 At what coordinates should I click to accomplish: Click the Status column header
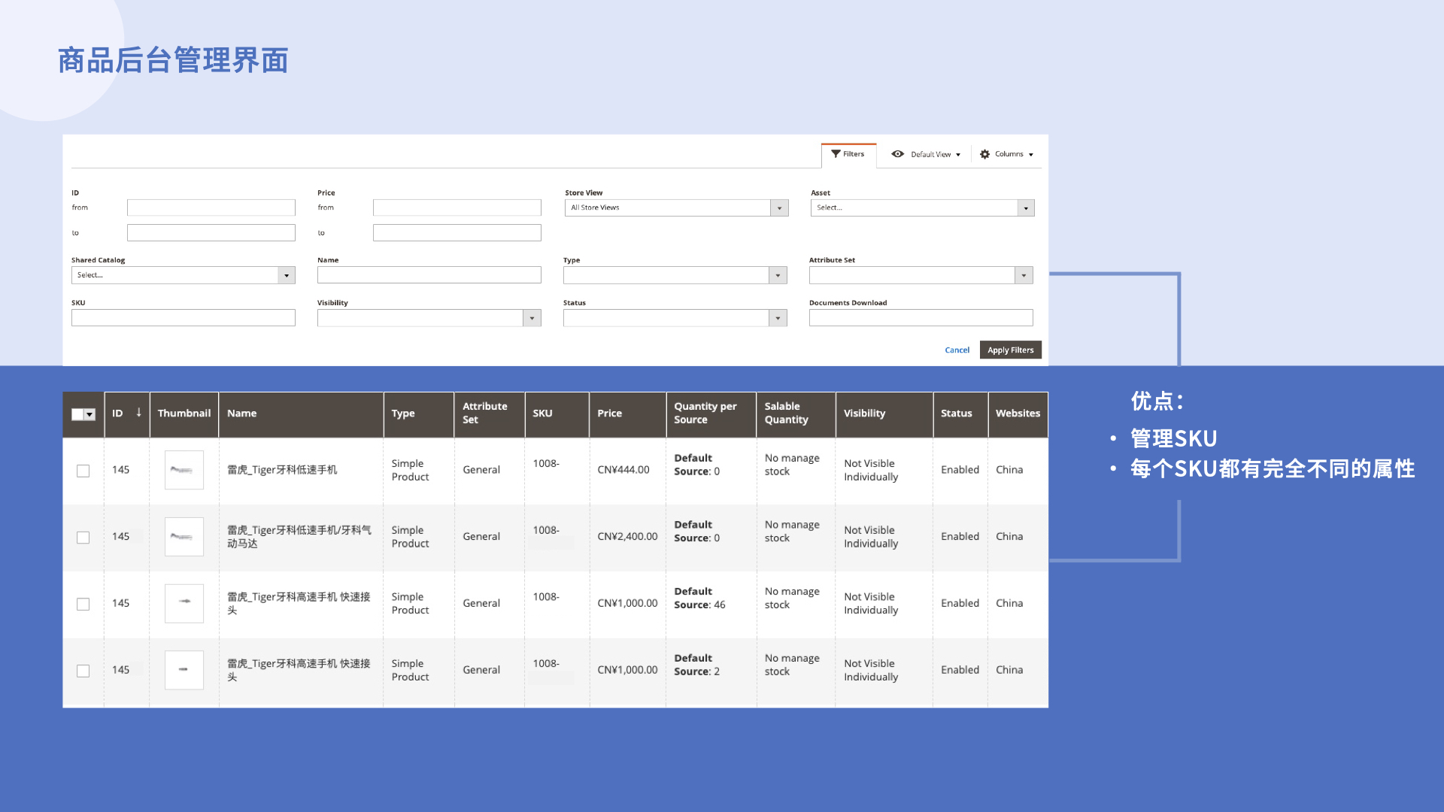[960, 414]
